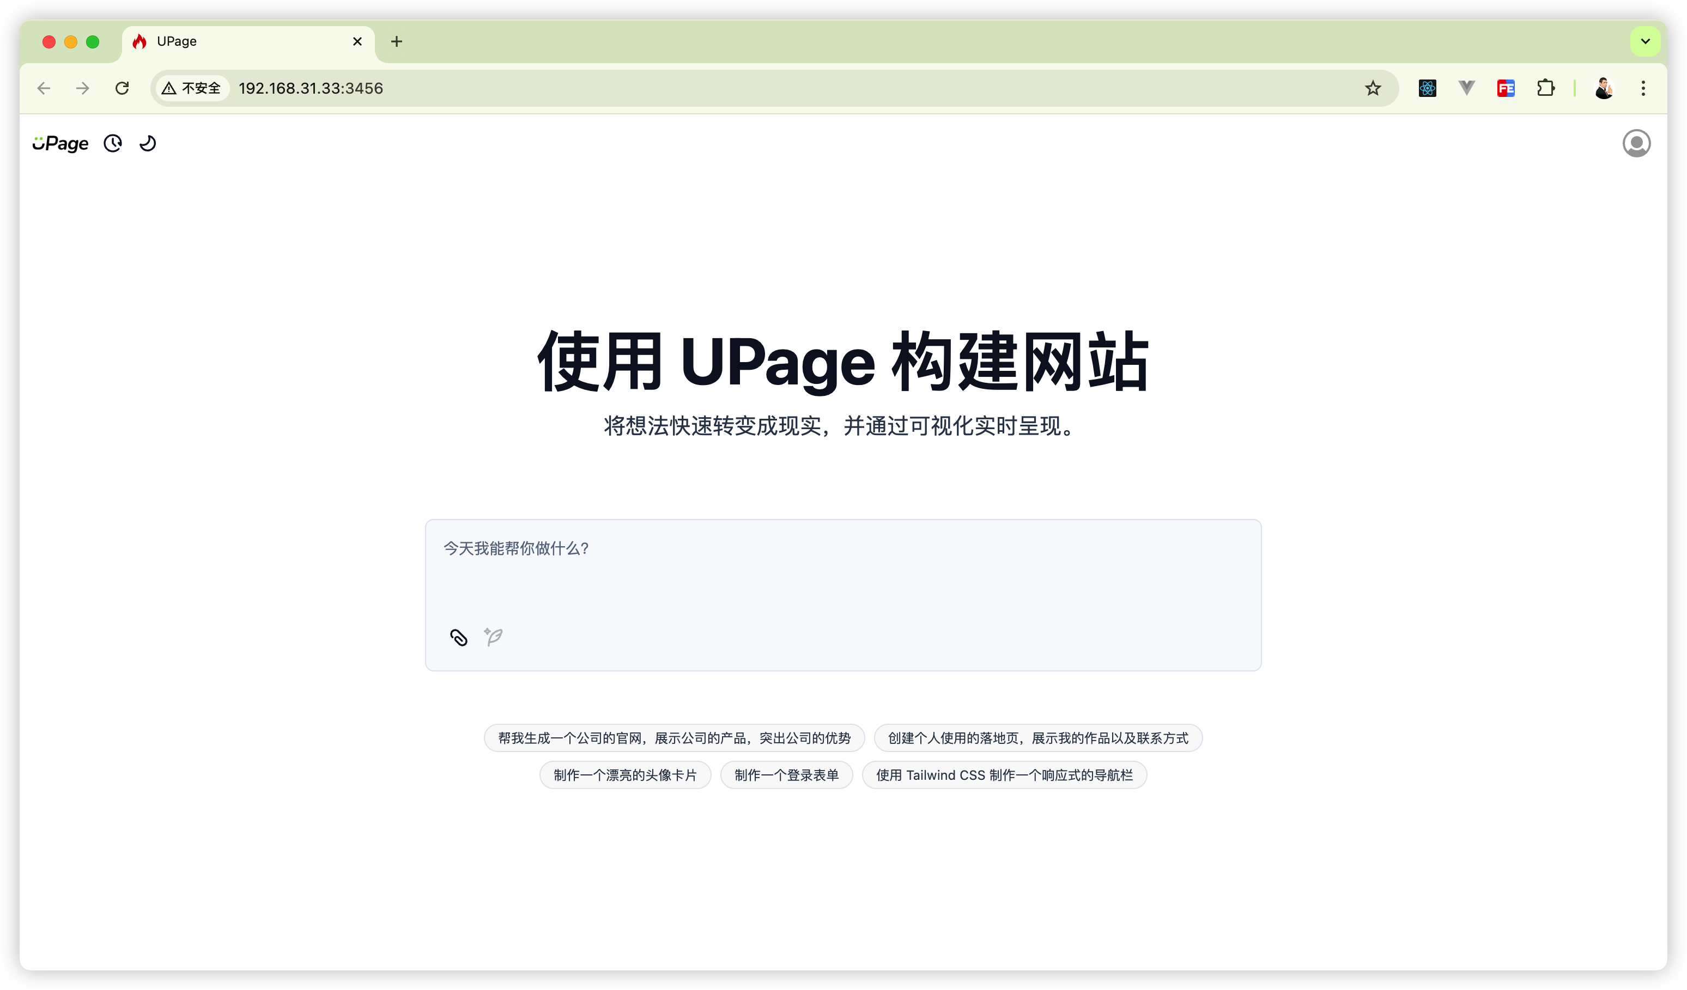
Task: Select the UPage browser tab
Action: [x=241, y=41]
